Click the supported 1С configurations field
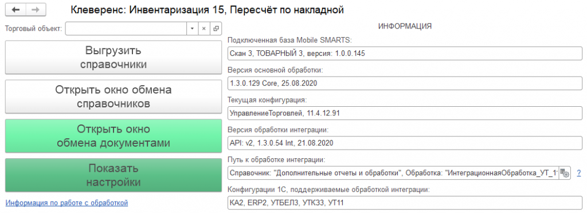 [405, 203]
